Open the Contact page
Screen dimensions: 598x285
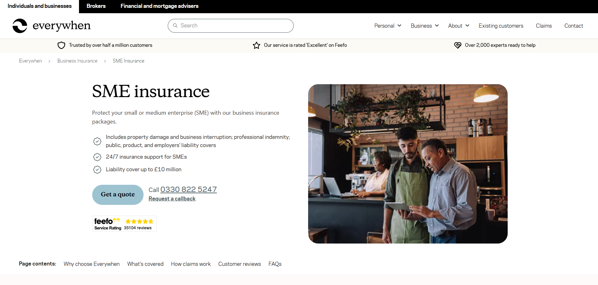tap(573, 26)
